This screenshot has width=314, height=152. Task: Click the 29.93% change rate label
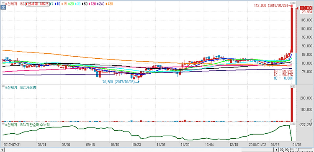pyautogui.click(x=306, y=12)
